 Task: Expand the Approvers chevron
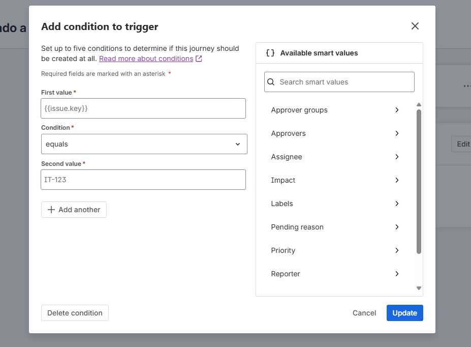click(397, 133)
